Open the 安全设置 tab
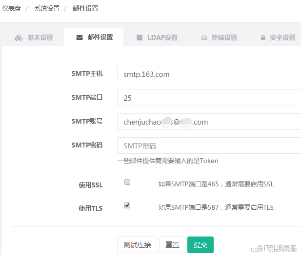The width and height of the screenshot is (301, 255). (x=278, y=37)
